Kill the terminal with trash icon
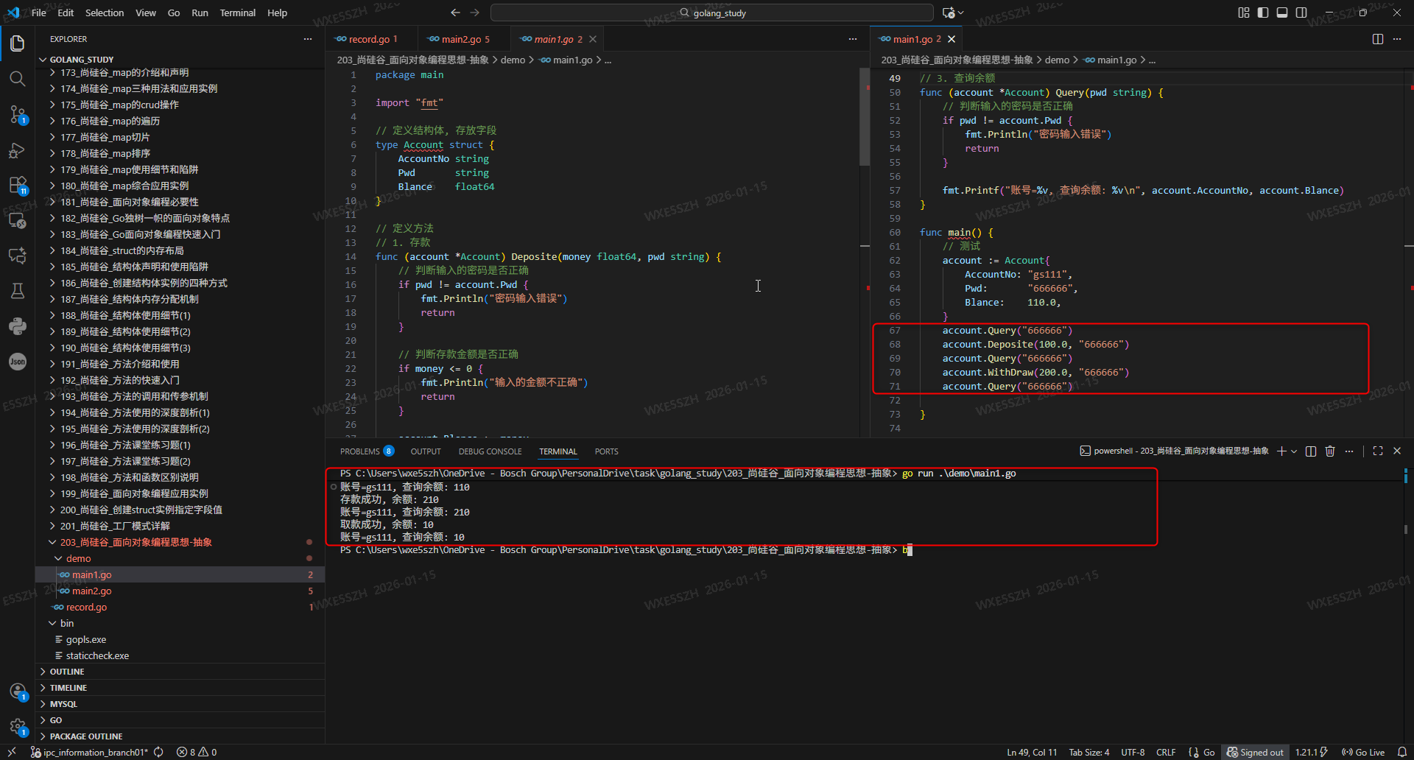 tap(1330, 451)
